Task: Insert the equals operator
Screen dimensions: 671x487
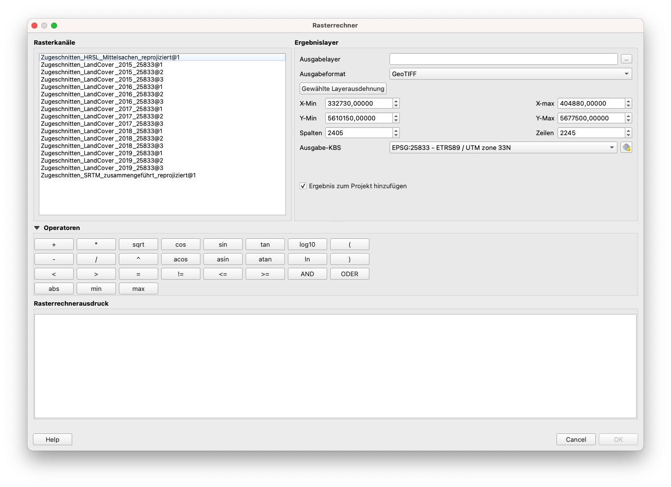Action: coord(139,274)
